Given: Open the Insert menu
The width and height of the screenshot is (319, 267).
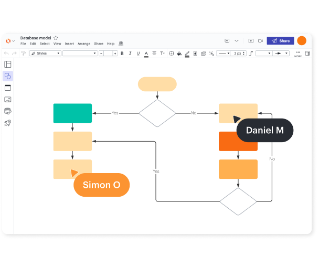Looking at the screenshot, I should [x=69, y=44].
